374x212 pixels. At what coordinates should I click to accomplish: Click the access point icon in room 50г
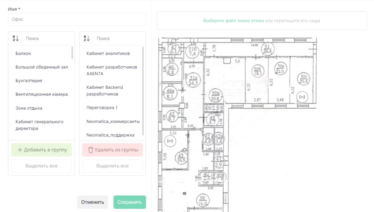pyautogui.click(x=302, y=97)
